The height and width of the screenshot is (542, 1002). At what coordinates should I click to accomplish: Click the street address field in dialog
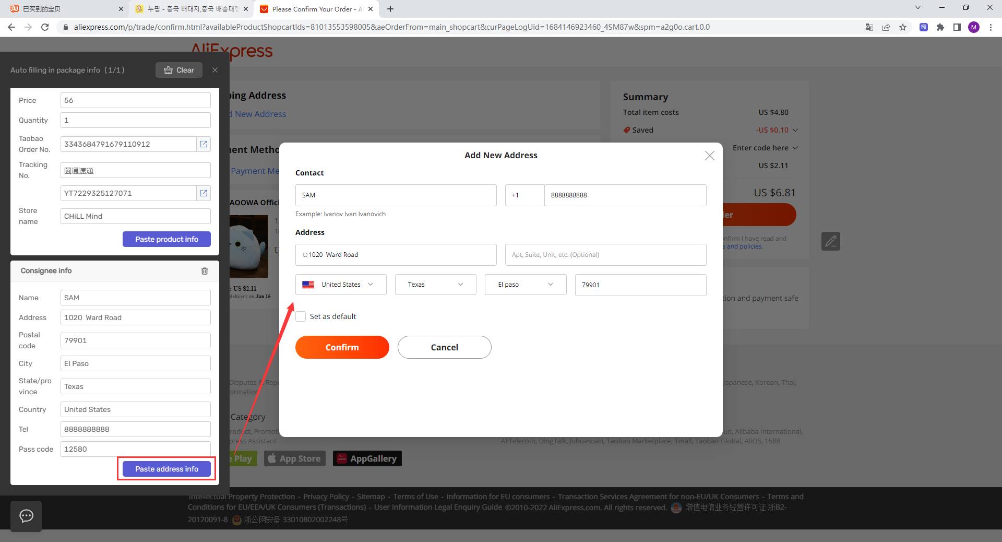click(x=396, y=255)
